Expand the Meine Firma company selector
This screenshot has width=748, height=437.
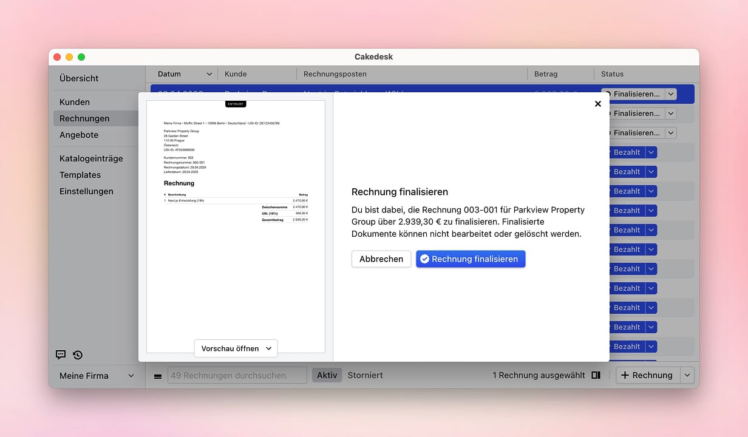[x=97, y=376]
